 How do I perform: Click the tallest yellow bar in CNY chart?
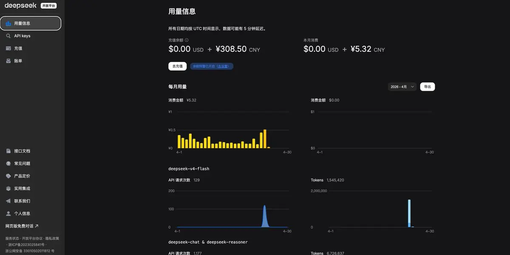pyautogui.click(x=265, y=139)
